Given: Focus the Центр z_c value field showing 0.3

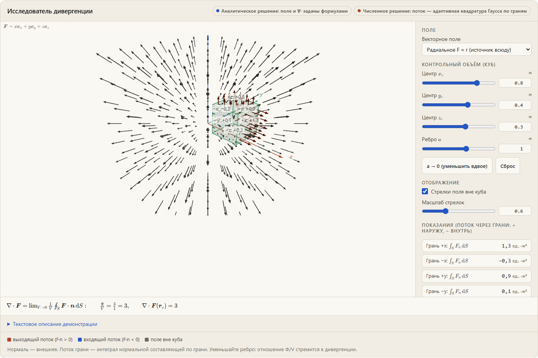Looking at the screenshot, I should tap(515, 127).
